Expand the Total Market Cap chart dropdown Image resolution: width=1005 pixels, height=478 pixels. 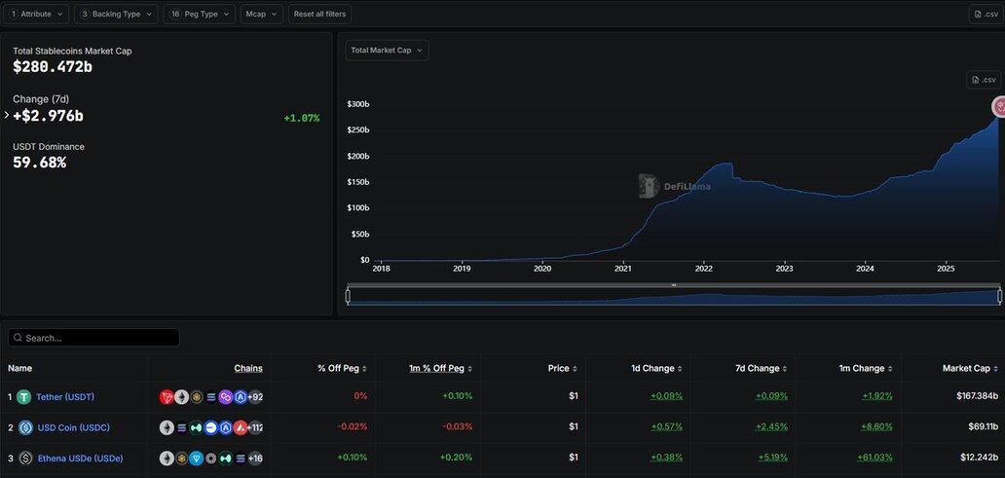(387, 51)
